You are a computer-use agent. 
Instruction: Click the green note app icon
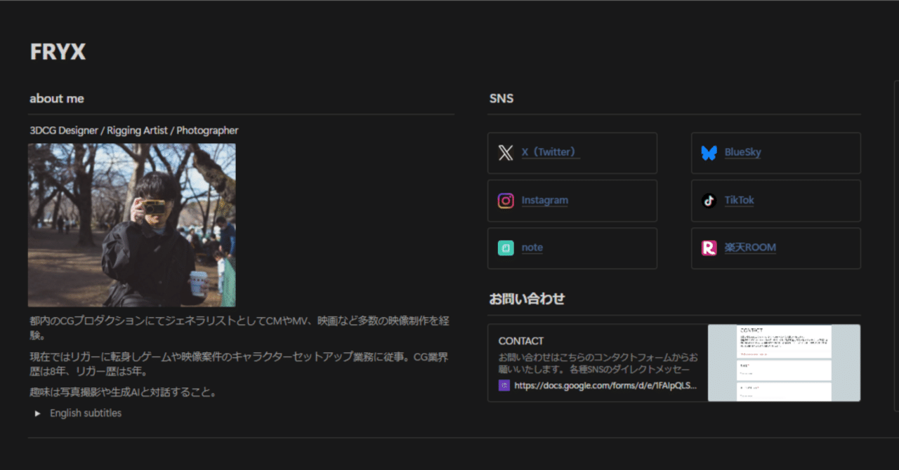click(505, 248)
